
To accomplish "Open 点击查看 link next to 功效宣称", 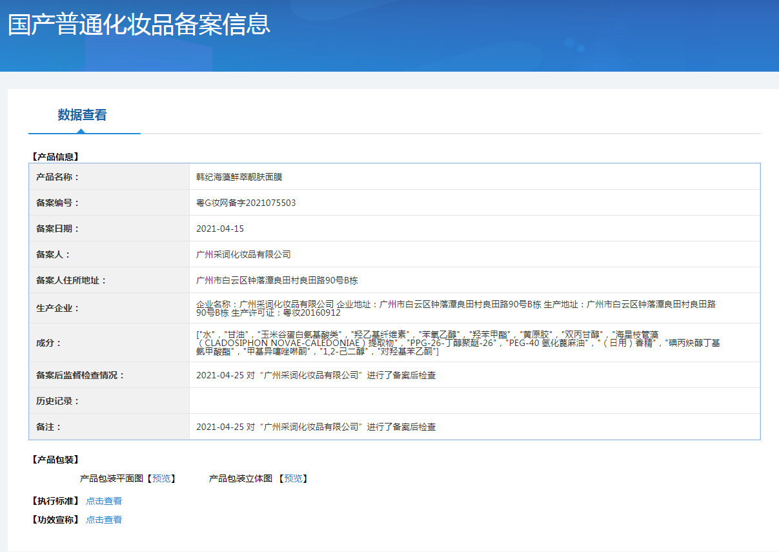I will (x=104, y=520).
